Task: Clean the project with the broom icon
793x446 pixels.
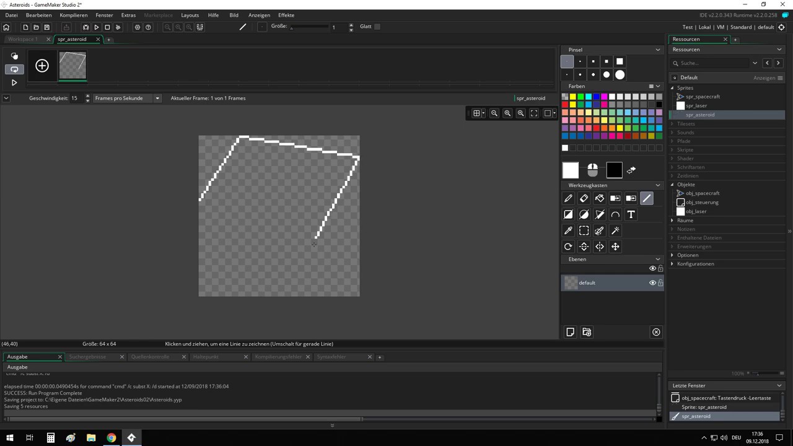Action: tap(118, 27)
